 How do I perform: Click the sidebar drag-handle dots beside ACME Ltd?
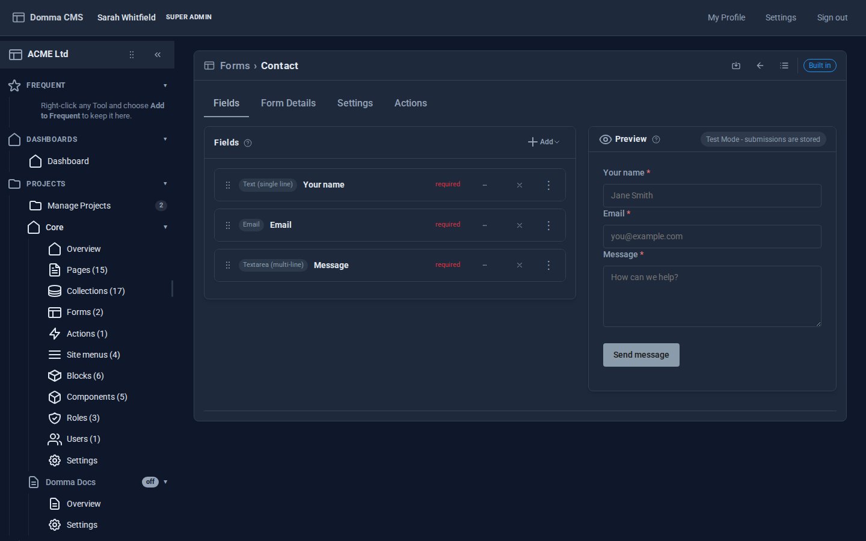[x=132, y=55]
